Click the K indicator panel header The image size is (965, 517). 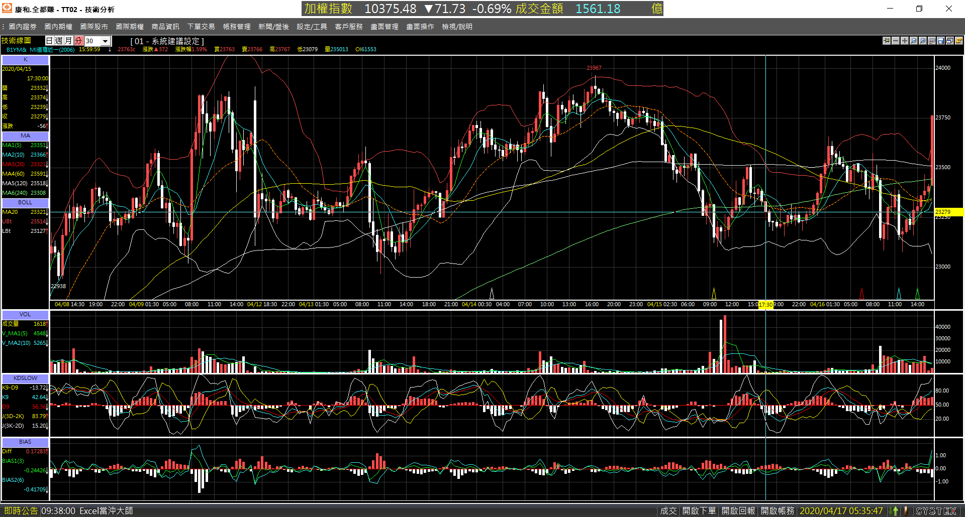coord(25,60)
